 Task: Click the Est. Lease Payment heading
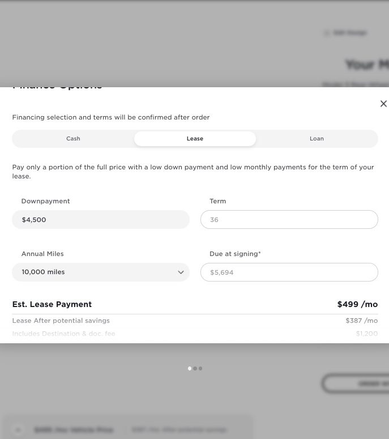coord(52,304)
